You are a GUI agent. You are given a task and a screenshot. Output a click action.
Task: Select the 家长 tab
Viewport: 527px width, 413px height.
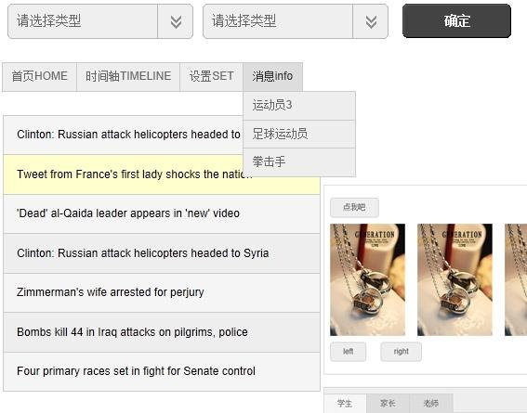click(388, 404)
